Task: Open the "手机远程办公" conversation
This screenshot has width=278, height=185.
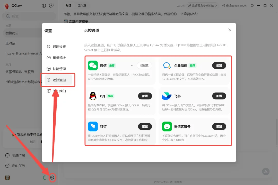Action: (x=22, y=82)
